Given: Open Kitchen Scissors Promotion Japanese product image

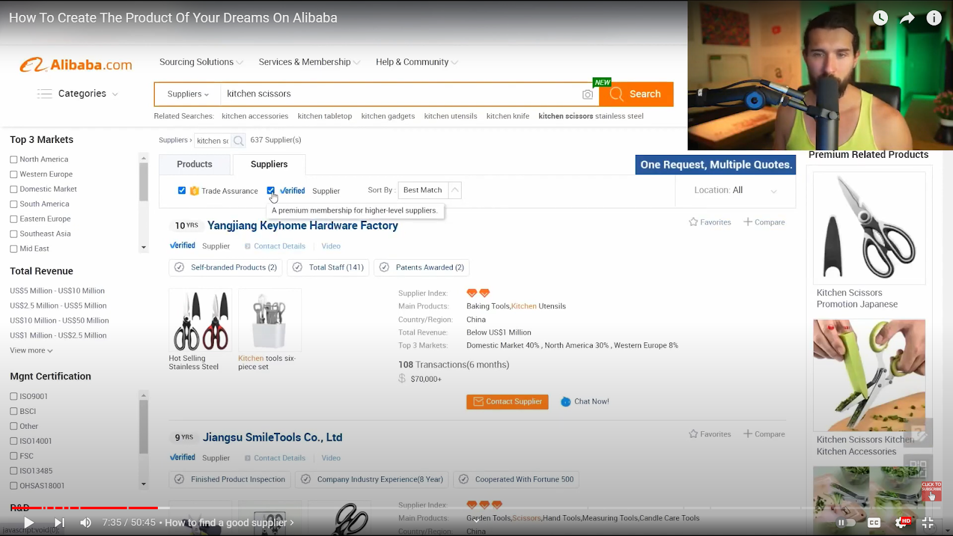Looking at the screenshot, I should (x=870, y=228).
